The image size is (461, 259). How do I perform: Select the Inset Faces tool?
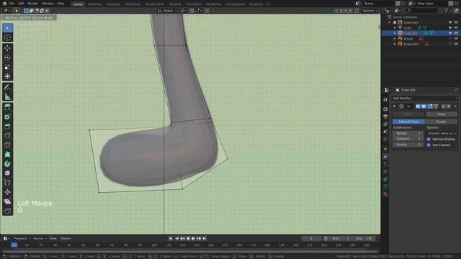(x=8, y=117)
